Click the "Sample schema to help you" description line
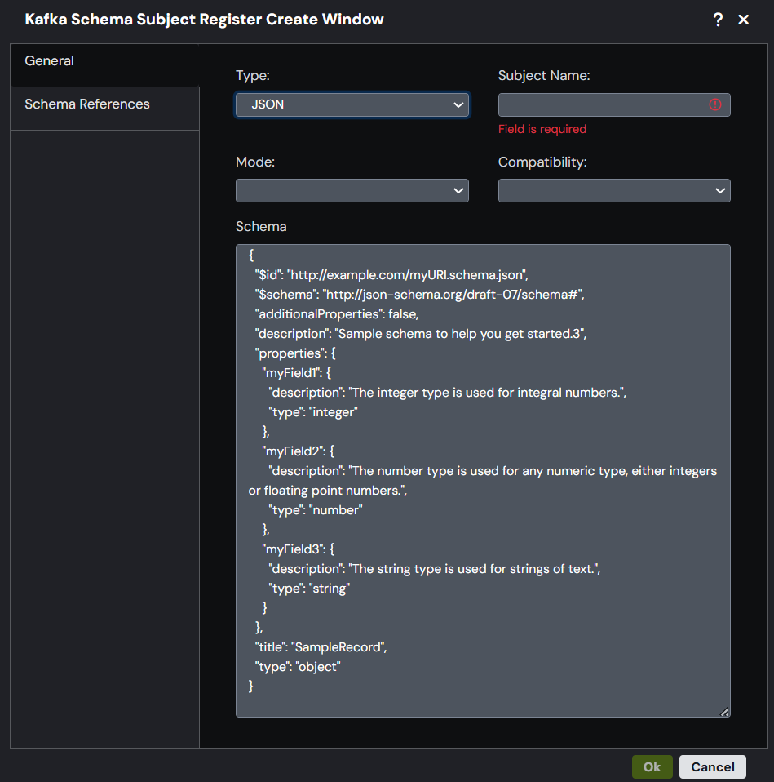The height and width of the screenshot is (782, 774). click(421, 334)
